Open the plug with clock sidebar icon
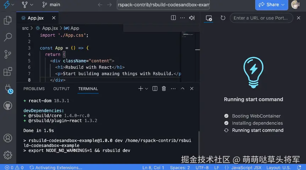This screenshot has width=306, height=170. tap(8, 89)
